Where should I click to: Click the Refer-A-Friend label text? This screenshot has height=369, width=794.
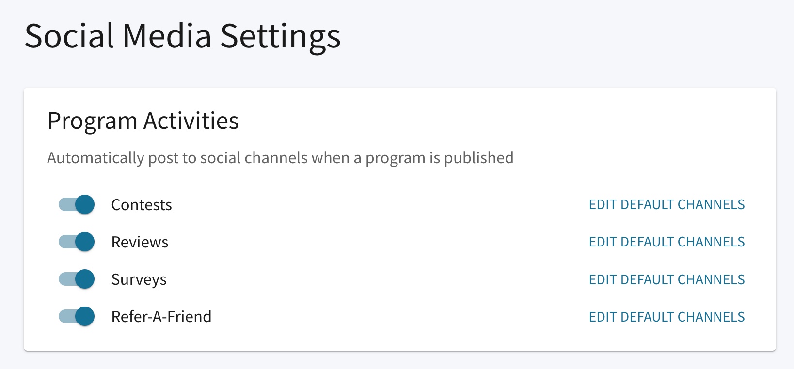click(161, 317)
